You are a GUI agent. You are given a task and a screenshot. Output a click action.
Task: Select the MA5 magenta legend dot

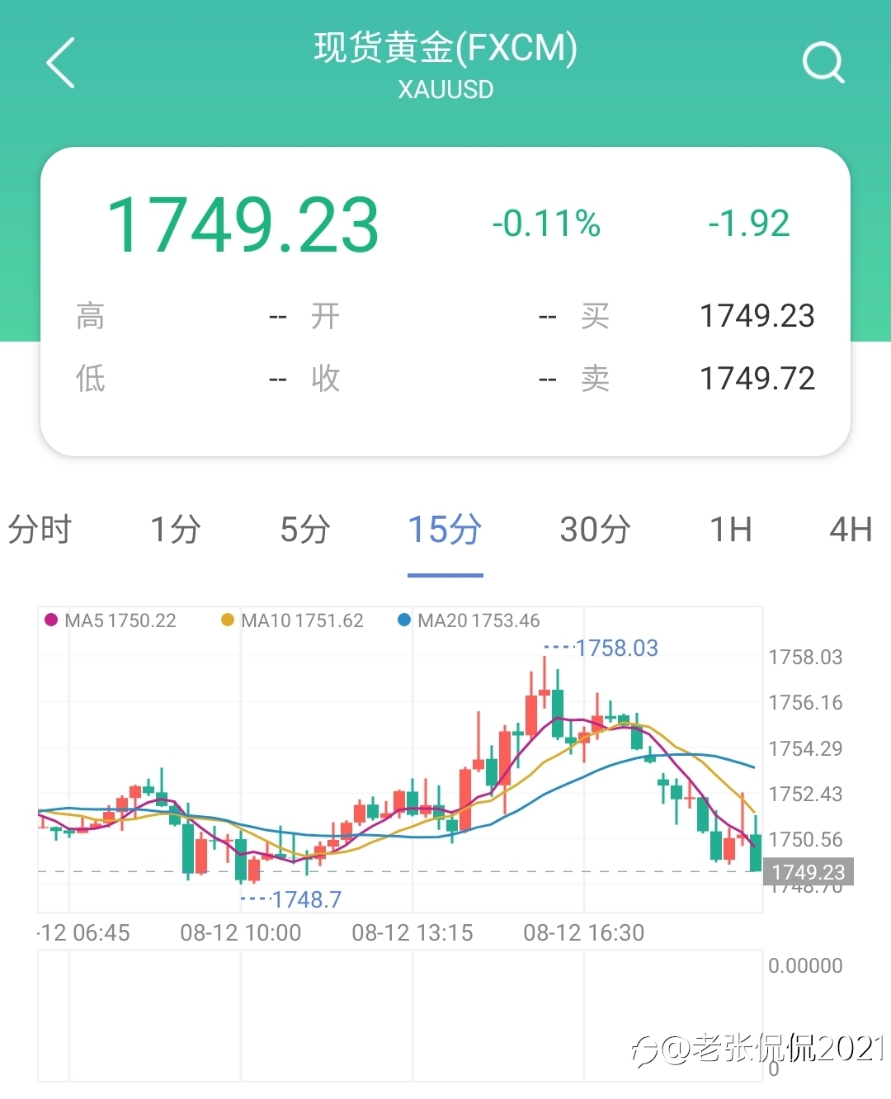click(51, 620)
